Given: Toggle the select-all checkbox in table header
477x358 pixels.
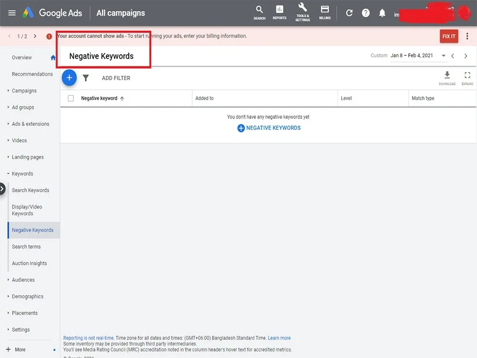Looking at the screenshot, I should point(71,98).
